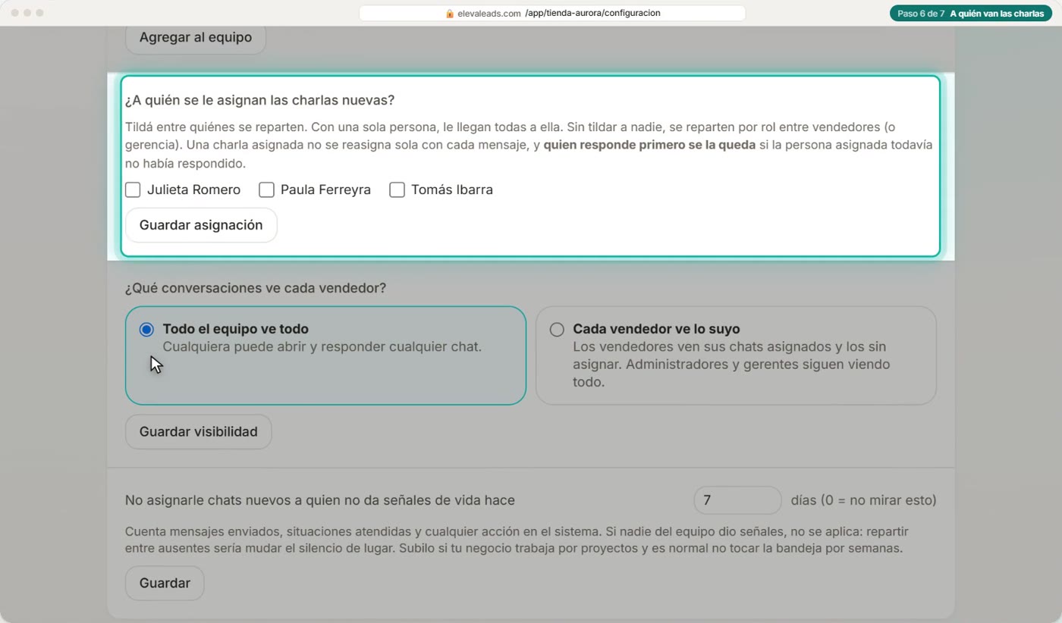Click the padlock icon in the address bar
The width and height of the screenshot is (1062, 623).
pos(450,14)
